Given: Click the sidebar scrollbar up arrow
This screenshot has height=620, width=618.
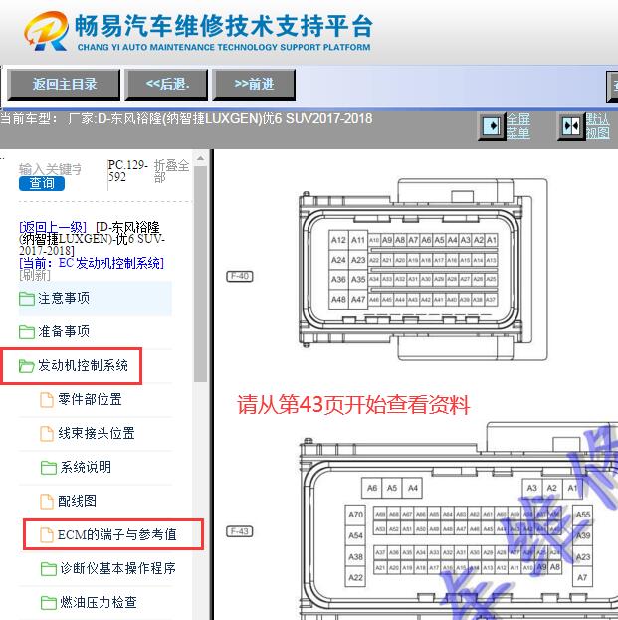Looking at the screenshot, I should point(200,158).
